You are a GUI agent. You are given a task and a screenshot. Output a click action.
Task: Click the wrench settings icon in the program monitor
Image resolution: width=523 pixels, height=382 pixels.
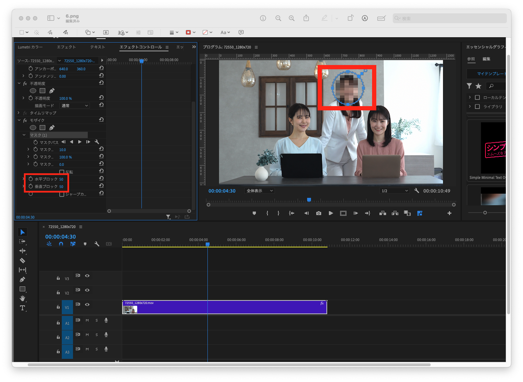tap(416, 191)
